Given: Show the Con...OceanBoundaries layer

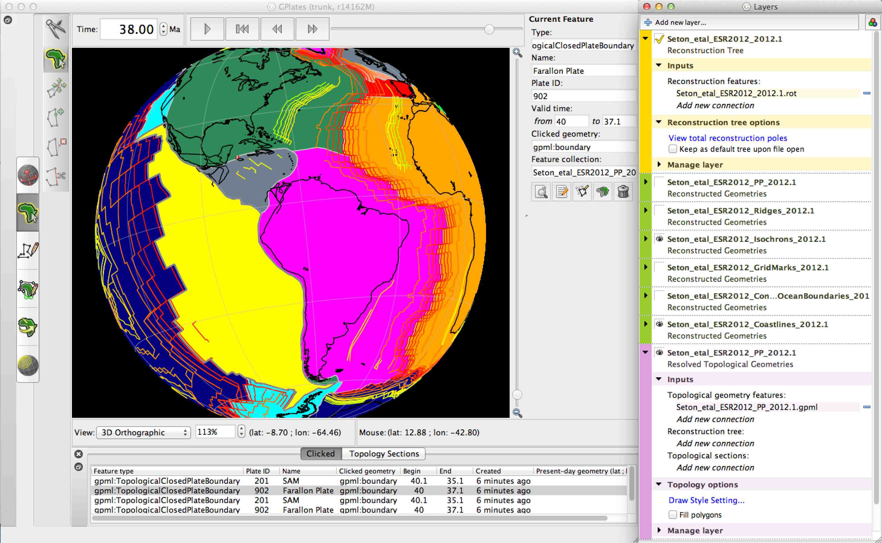Looking at the screenshot, I should coord(659,295).
